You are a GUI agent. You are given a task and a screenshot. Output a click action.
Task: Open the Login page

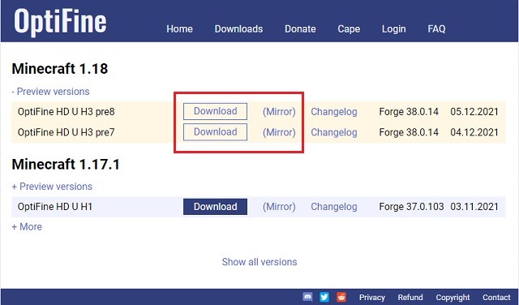pyautogui.click(x=394, y=29)
